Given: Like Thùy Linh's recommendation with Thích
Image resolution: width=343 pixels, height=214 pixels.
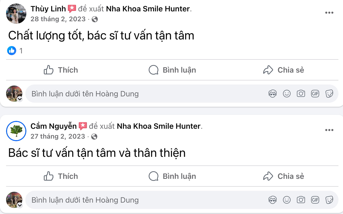Looking at the screenshot, I should tap(61, 70).
